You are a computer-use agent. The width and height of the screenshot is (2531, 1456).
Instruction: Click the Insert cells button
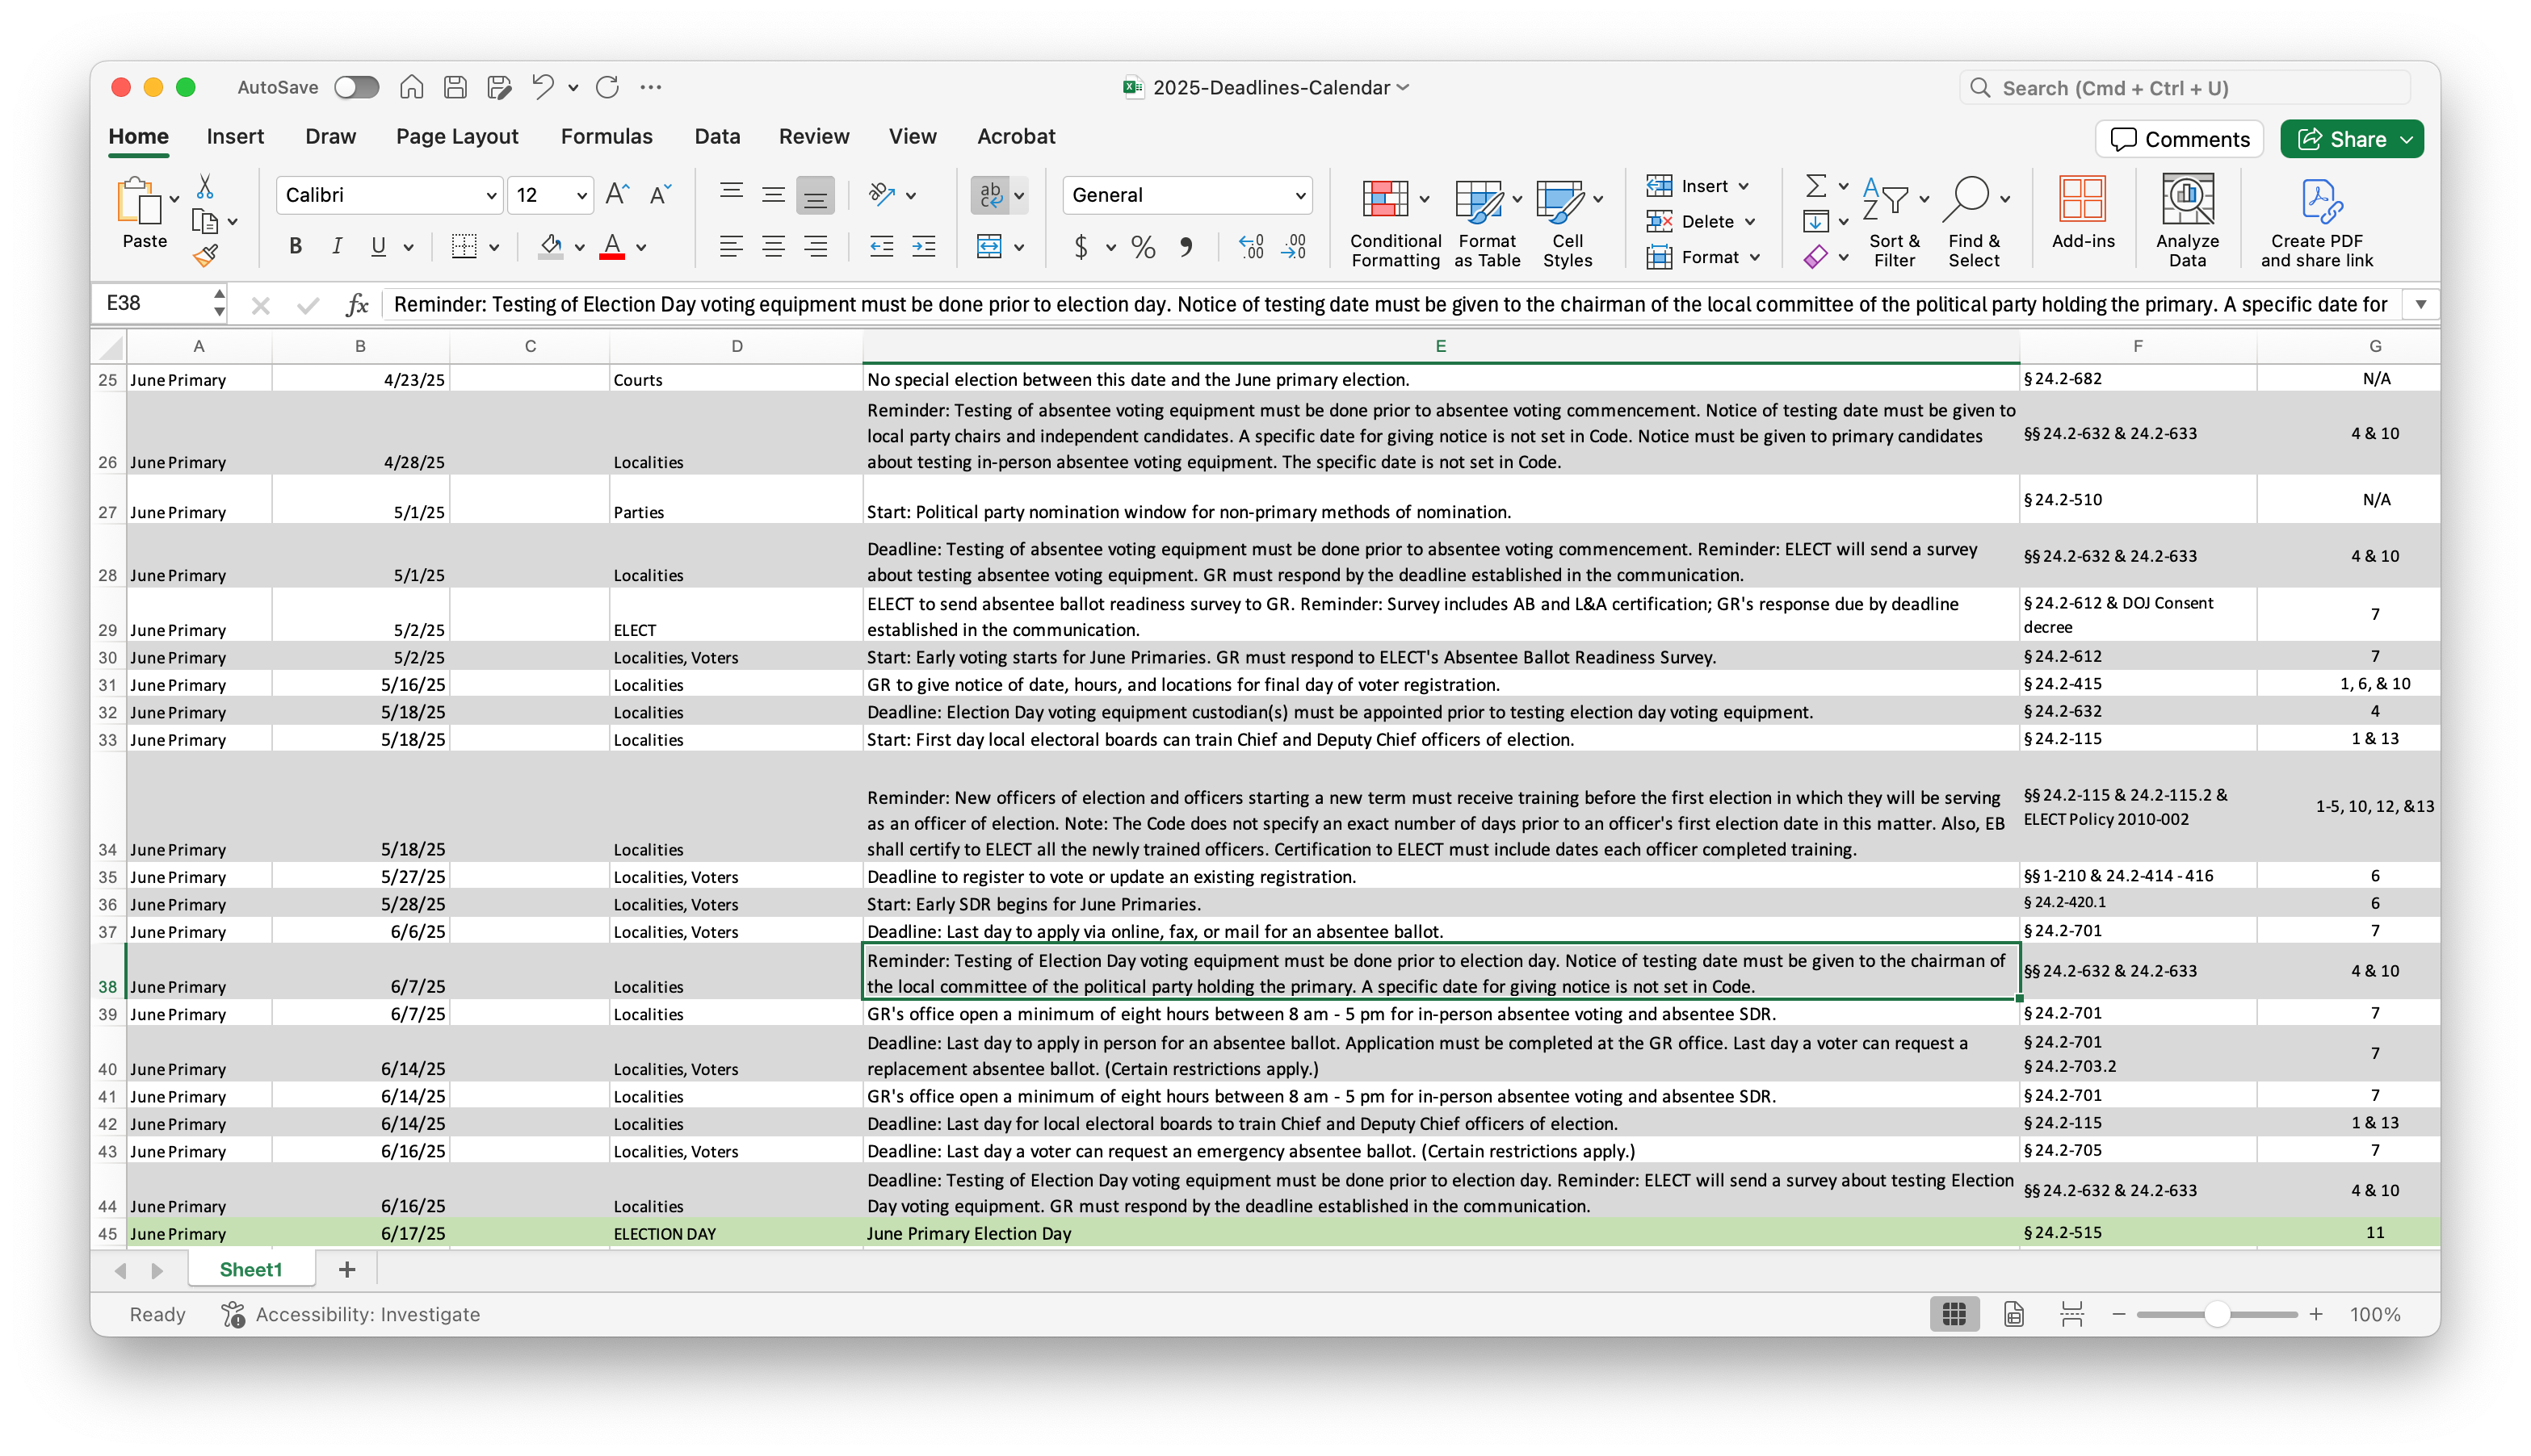point(1697,186)
